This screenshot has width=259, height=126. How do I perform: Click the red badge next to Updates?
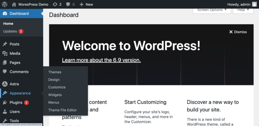point(21,31)
